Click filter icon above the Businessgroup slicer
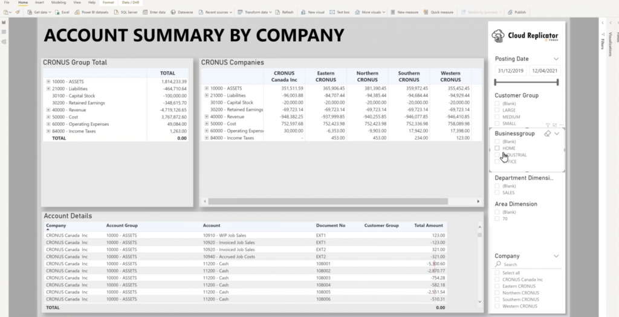The width and height of the screenshot is (619, 317). pyautogui.click(x=548, y=125)
